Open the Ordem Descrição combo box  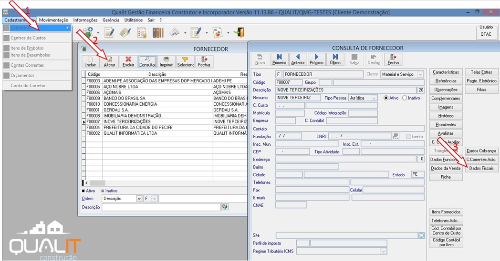[139, 199]
